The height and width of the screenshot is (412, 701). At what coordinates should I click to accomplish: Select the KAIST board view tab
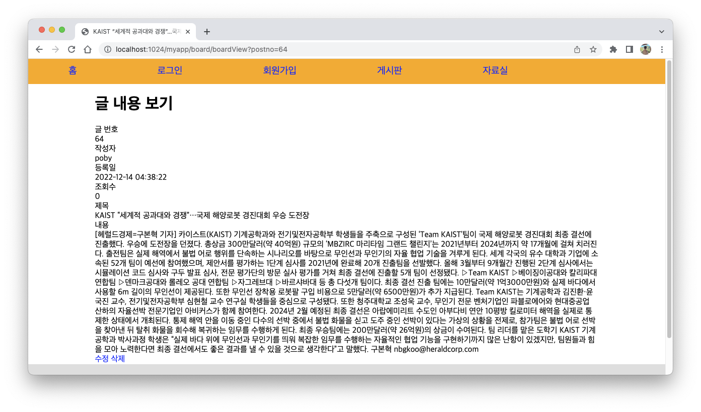(x=135, y=32)
